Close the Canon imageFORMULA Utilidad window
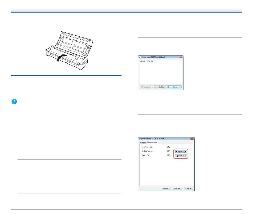Image resolution: width=253 pixels, height=214 pixels. (x=181, y=57)
